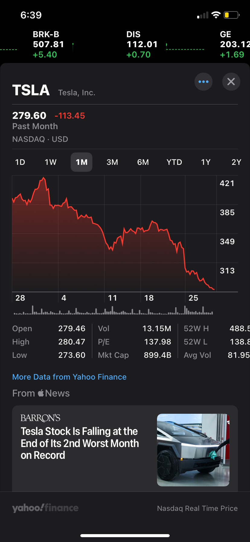Tap the Cybertruck article thumbnail

click(x=193, y=450)
